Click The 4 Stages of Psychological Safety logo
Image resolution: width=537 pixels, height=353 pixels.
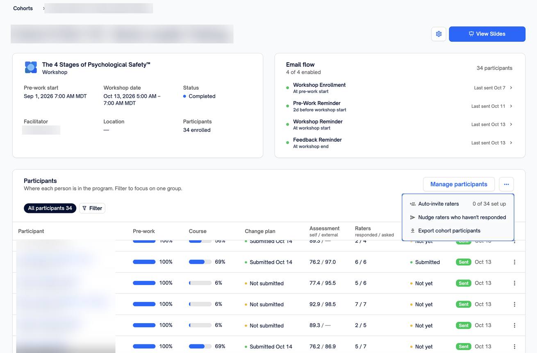tap(31, 68)
